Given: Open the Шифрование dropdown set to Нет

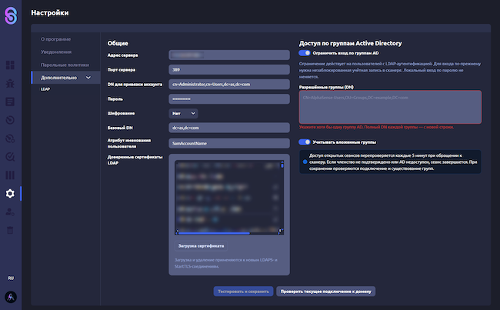Looking at the screenshot, I should tap(183, 113).
